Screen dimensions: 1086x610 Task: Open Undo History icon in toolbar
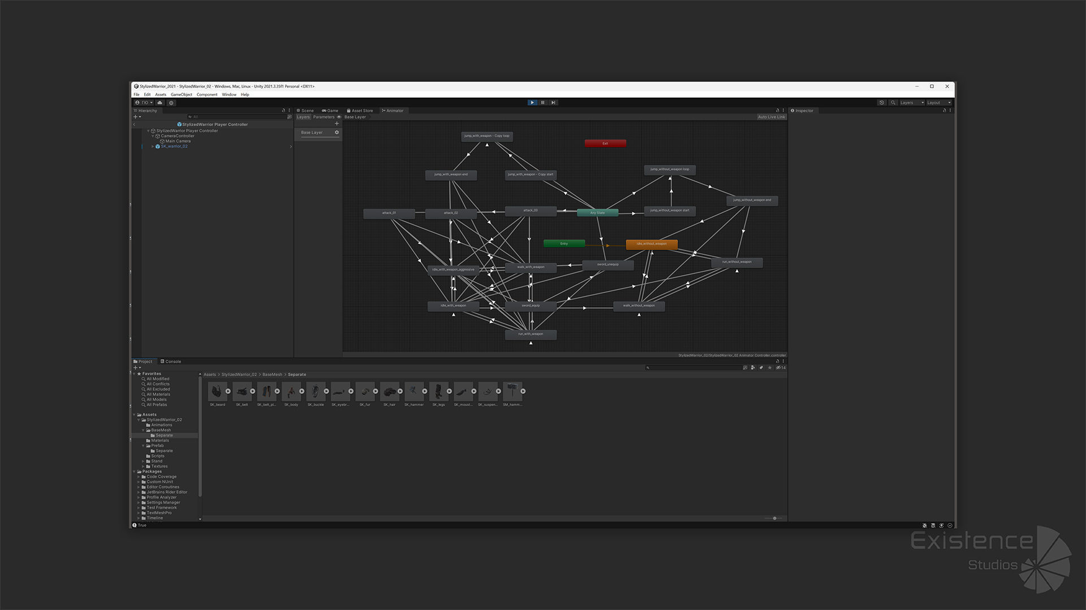click(x=881, y=103)
